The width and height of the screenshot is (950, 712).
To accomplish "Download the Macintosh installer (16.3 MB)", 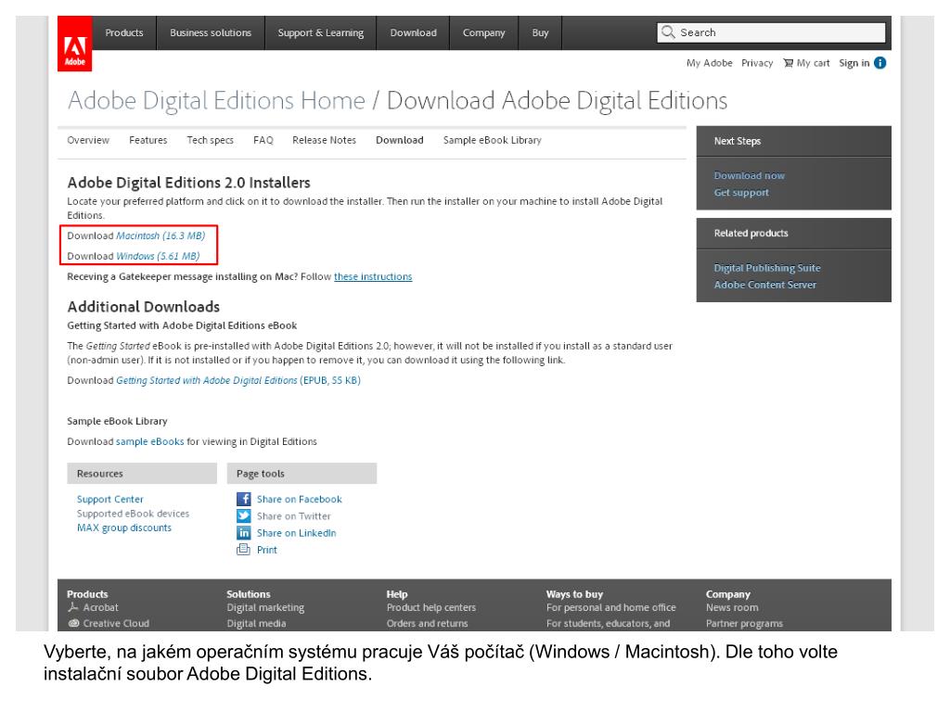I will (160, 235).
